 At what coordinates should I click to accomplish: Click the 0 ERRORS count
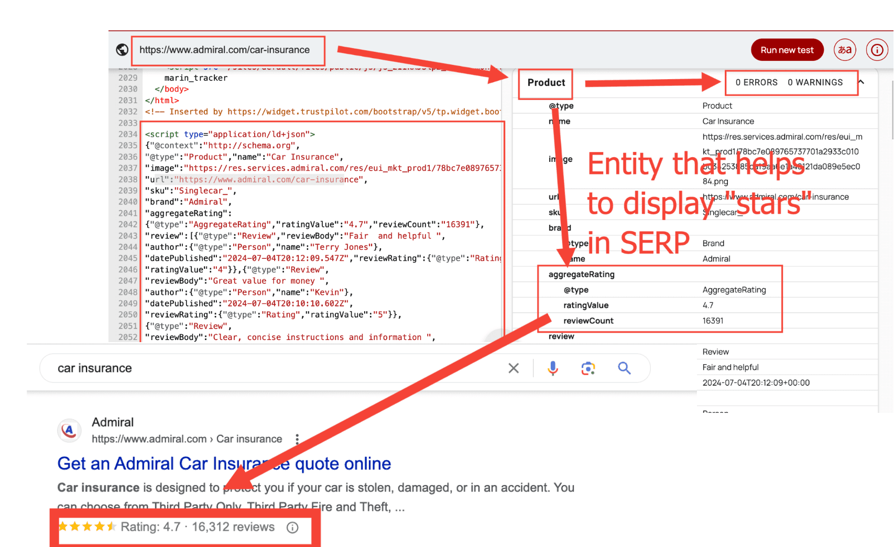[756, 83]
